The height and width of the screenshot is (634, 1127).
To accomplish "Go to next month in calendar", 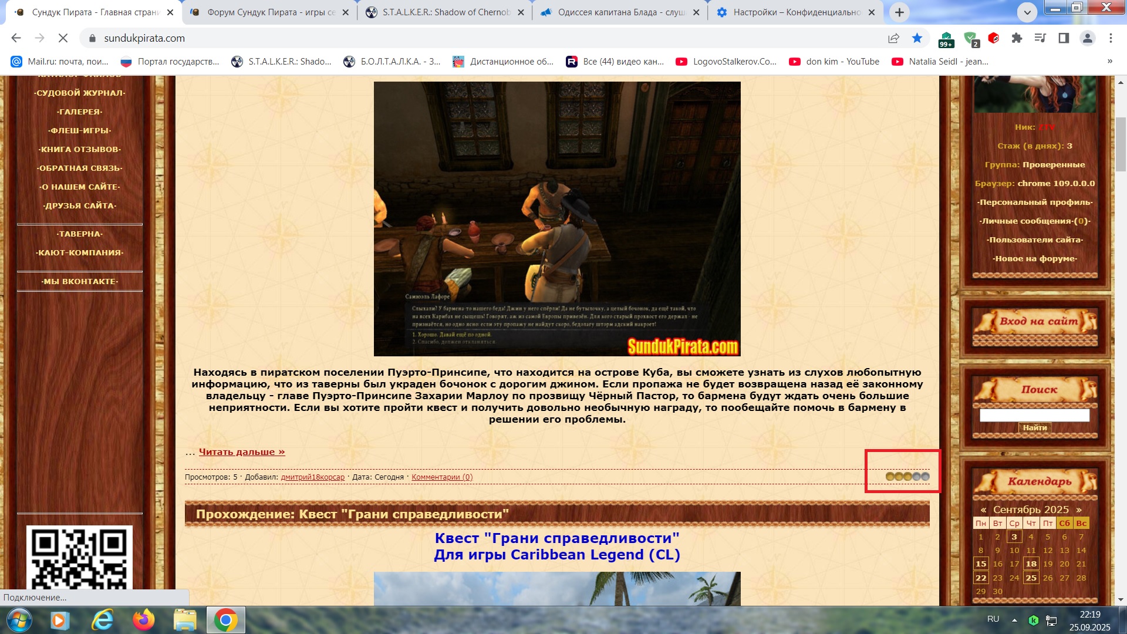I will (x=1079, y=510).
